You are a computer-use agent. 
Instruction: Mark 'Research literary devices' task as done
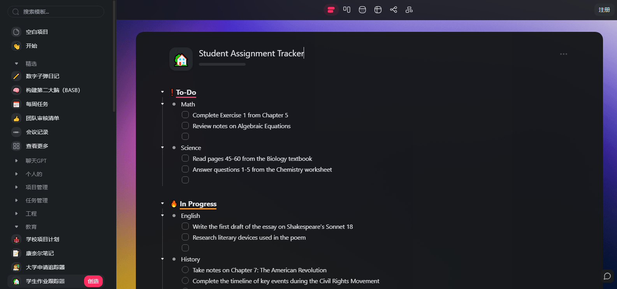pyautogui.click(x=185, y=237)
